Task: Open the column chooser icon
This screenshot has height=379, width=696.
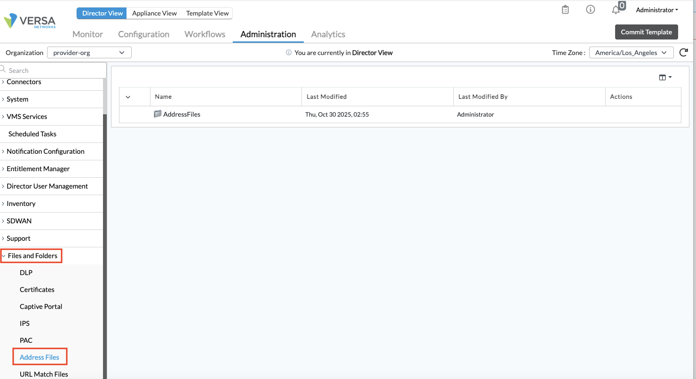Action: point(665,78)
